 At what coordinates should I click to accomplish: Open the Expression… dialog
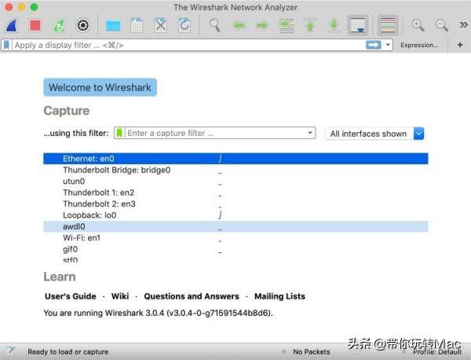(x=419, y=45)
